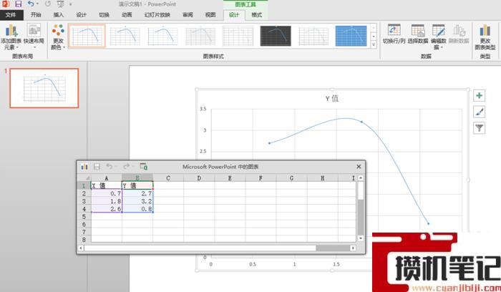The width and height of the screenshot is (501, 292).
Task: Undo last action in PowerPoint title bar
Action: click(x=31, y=4)
